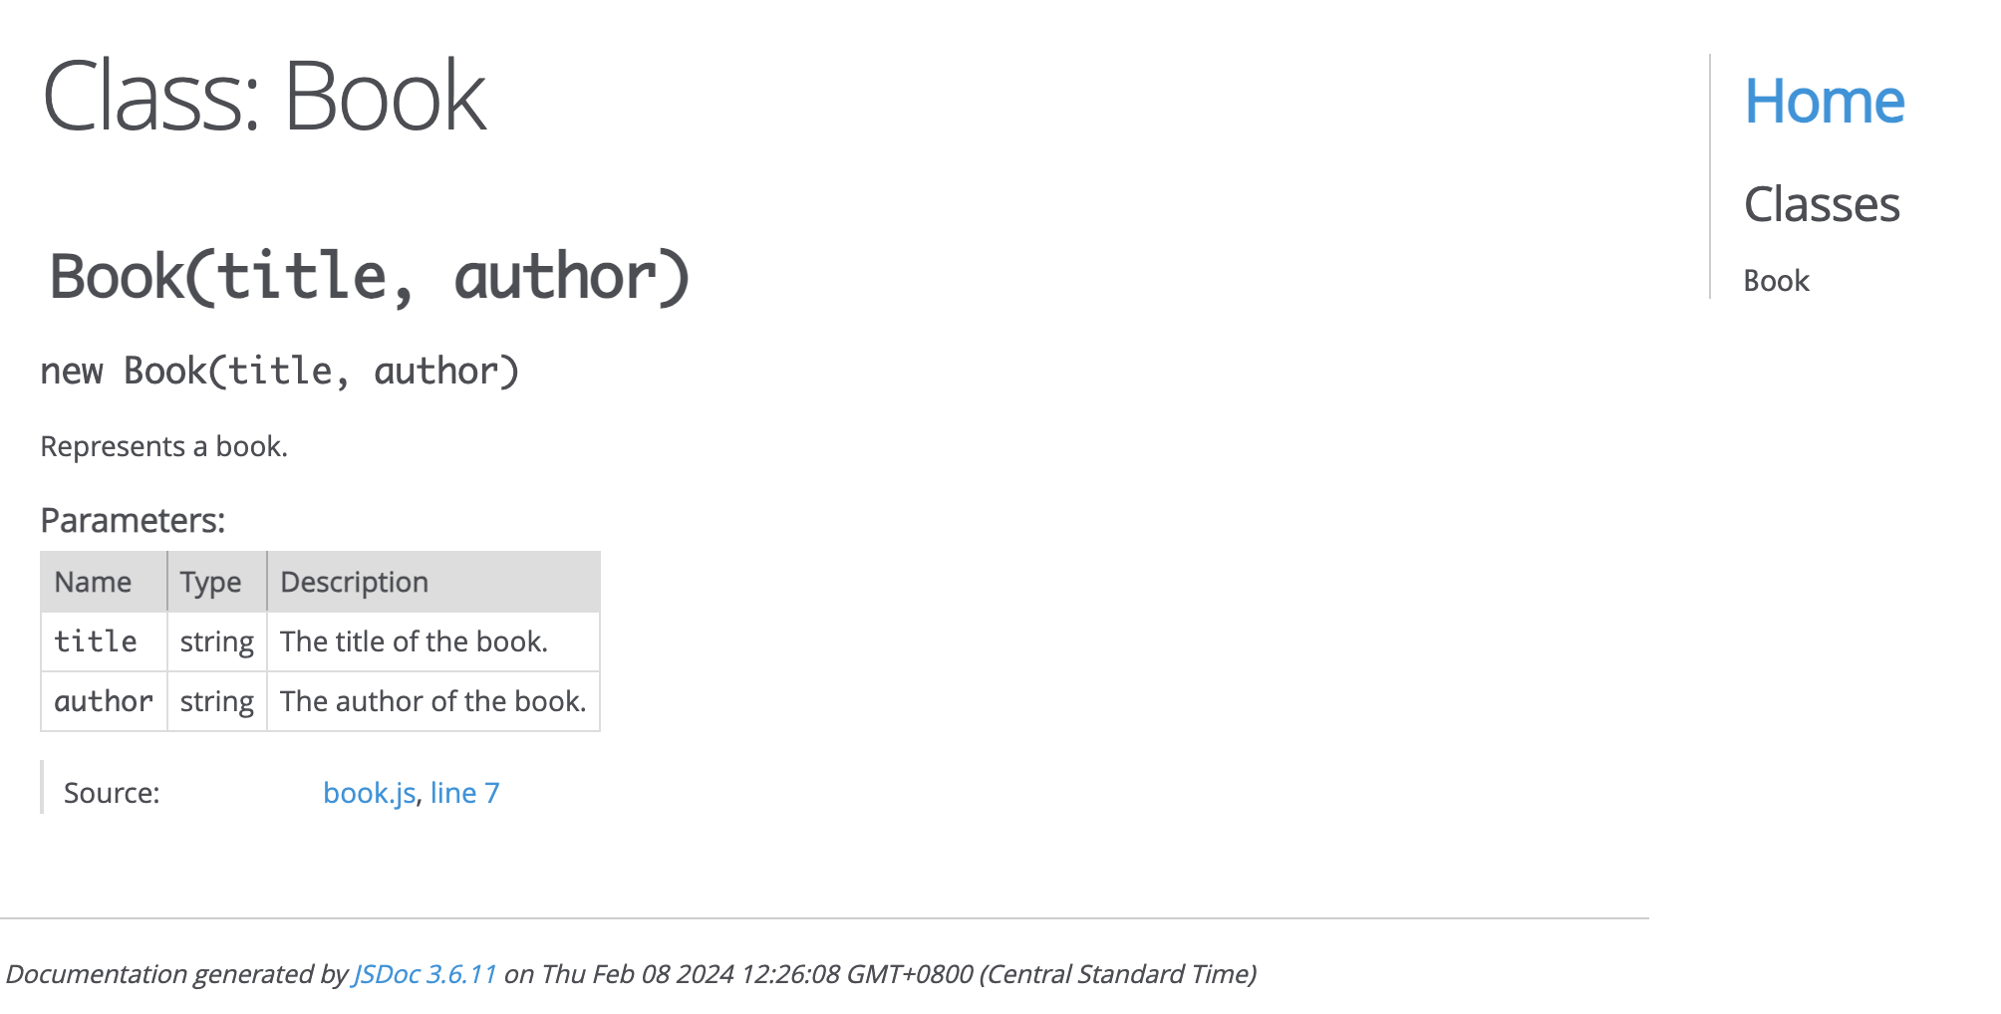Click The title of the book description
This screenshot has height=1014, width=2001.
tap(414, 641)
